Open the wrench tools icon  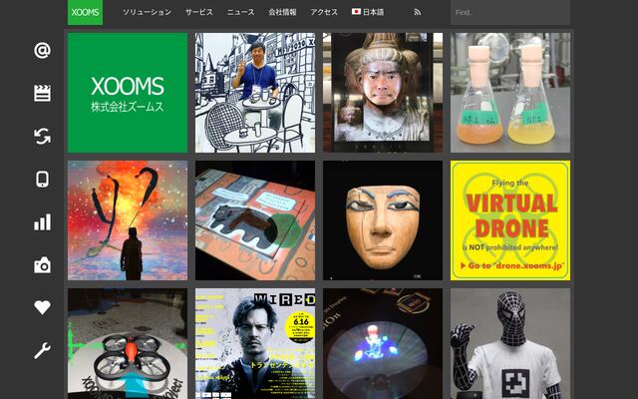(x=42, y=350)
